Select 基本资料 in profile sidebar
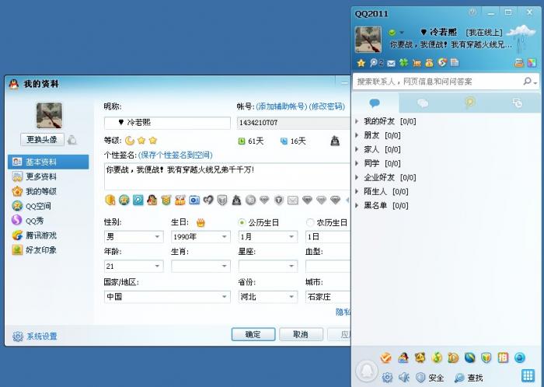The width and height of the screenshot is (544, 387). click(x=48, y=162)
